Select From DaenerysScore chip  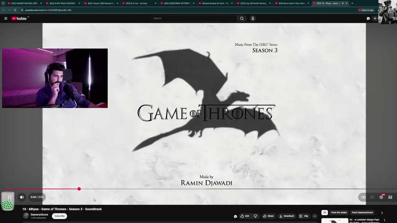click(x=362, y=212)
